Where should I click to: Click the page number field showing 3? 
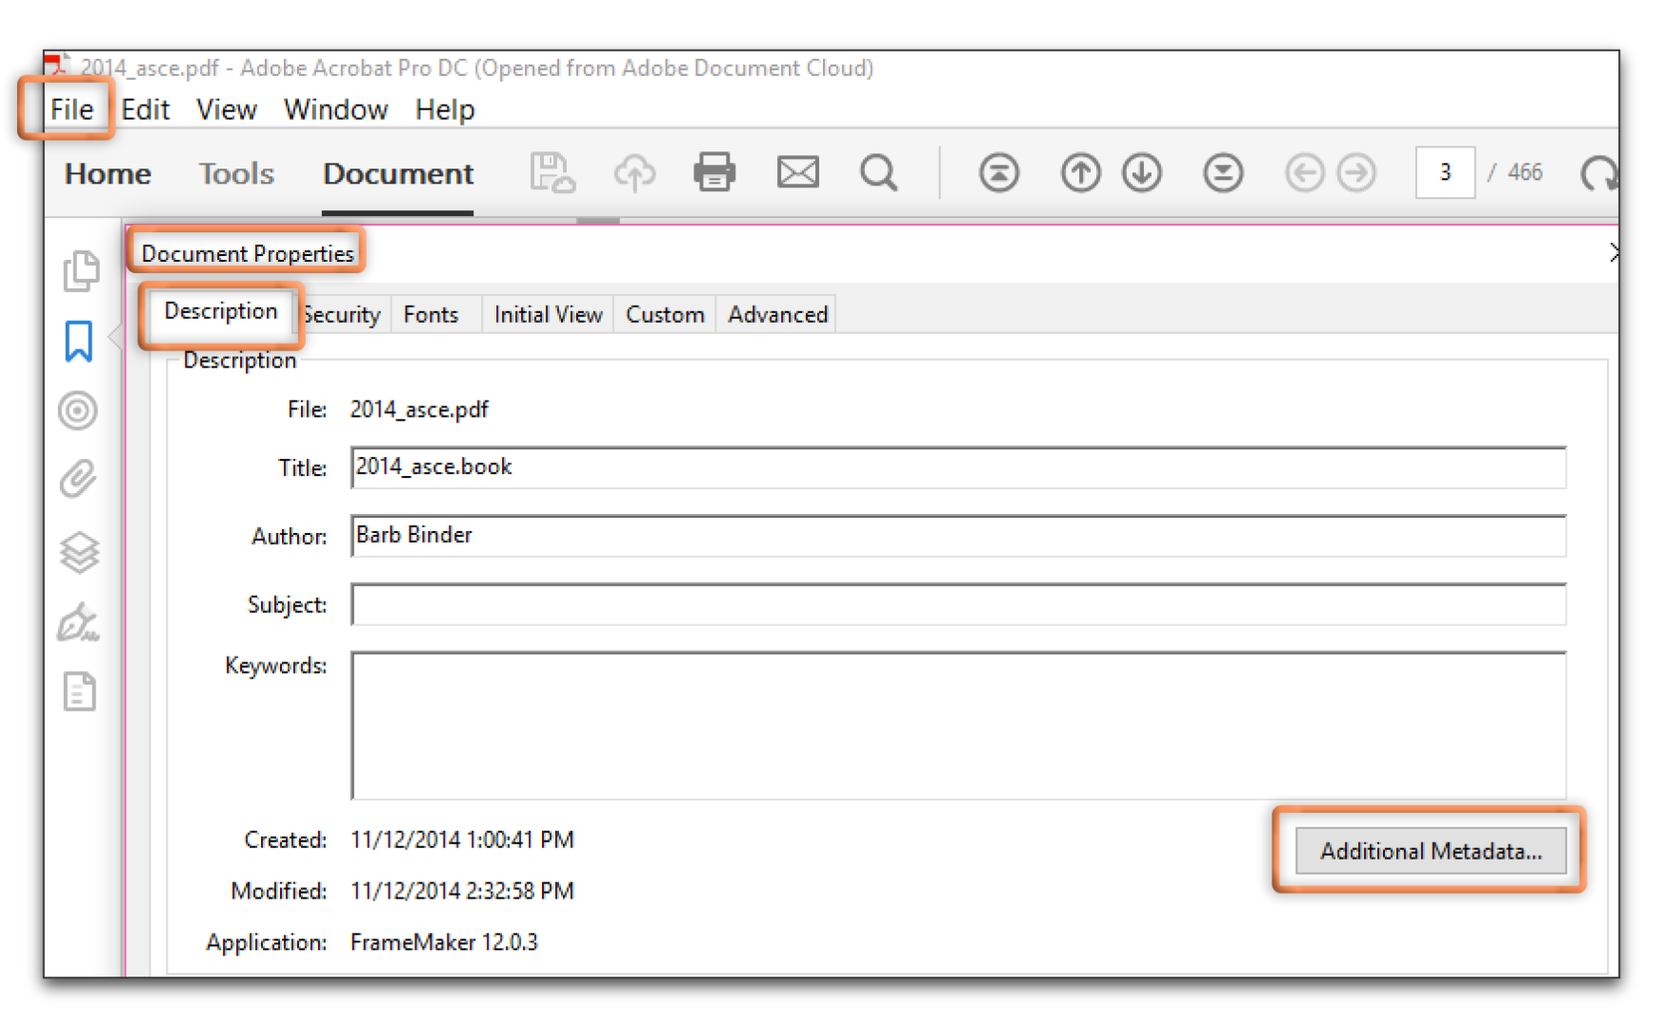1445,172
